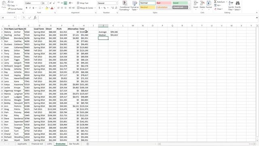Click the Insert cells icon
This screenshot has width=259, height=146.
(196, 3)
